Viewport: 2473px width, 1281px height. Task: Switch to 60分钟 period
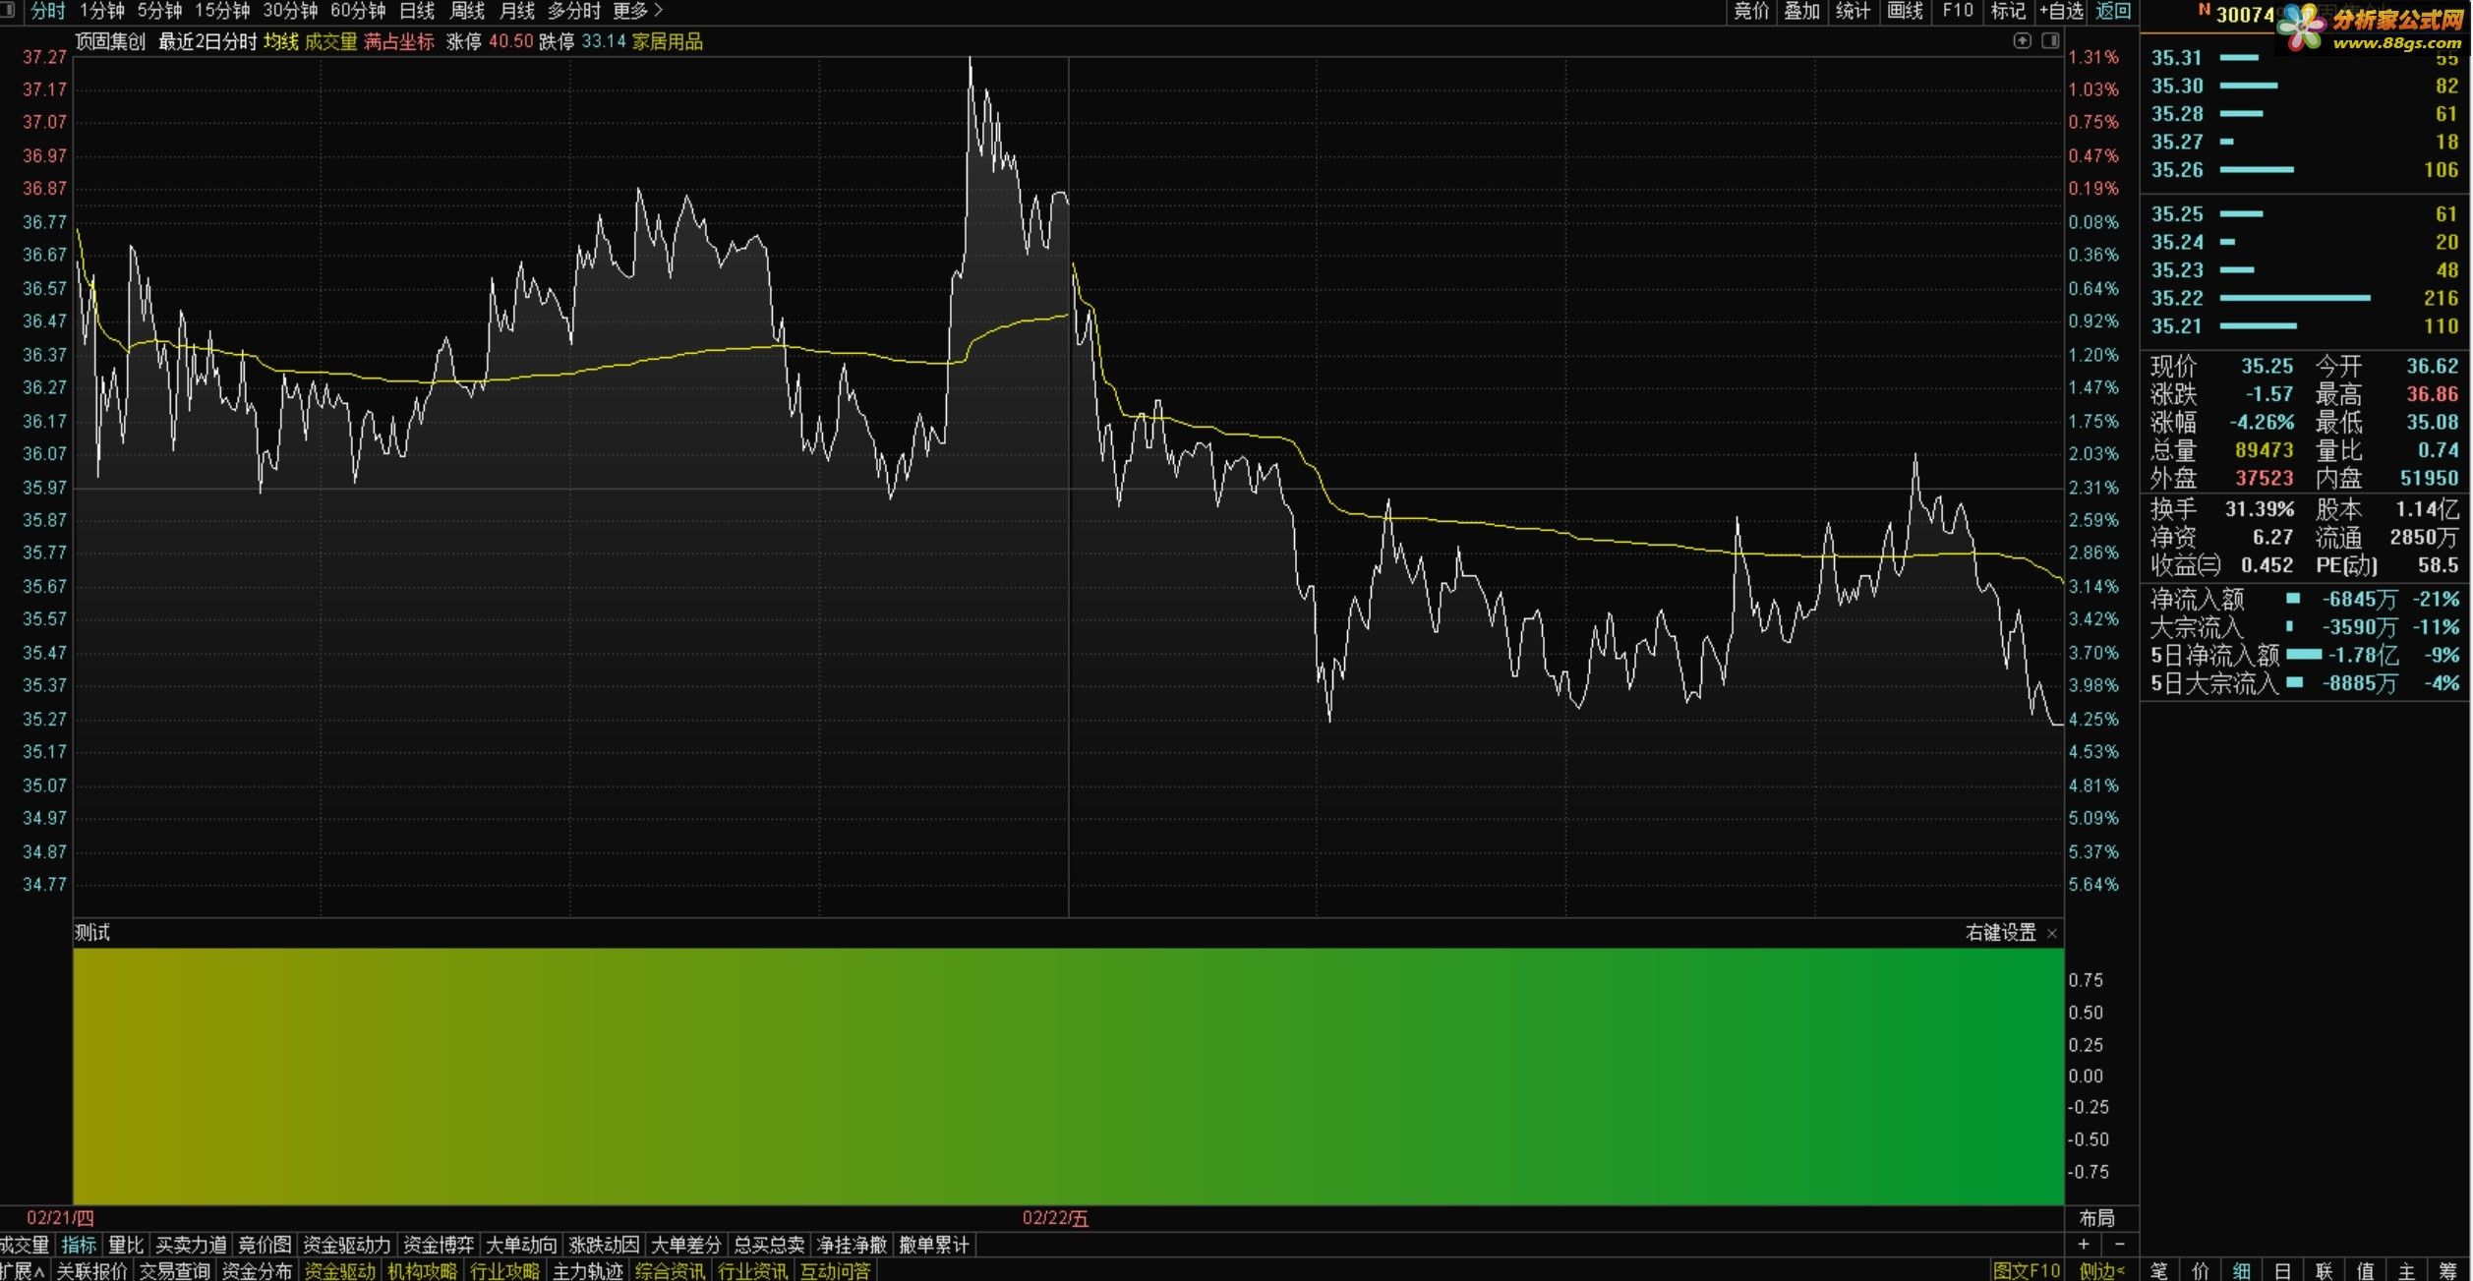(x=358, y=11)
